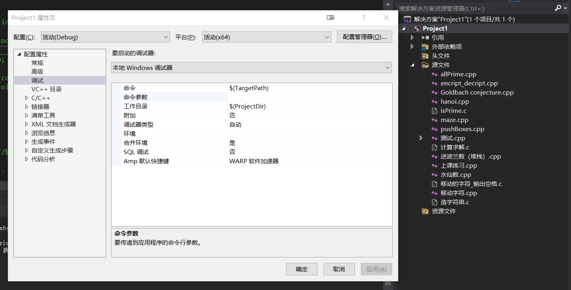
Task: Click the maze.cpp file icon
Action: [x=434, y=120]
